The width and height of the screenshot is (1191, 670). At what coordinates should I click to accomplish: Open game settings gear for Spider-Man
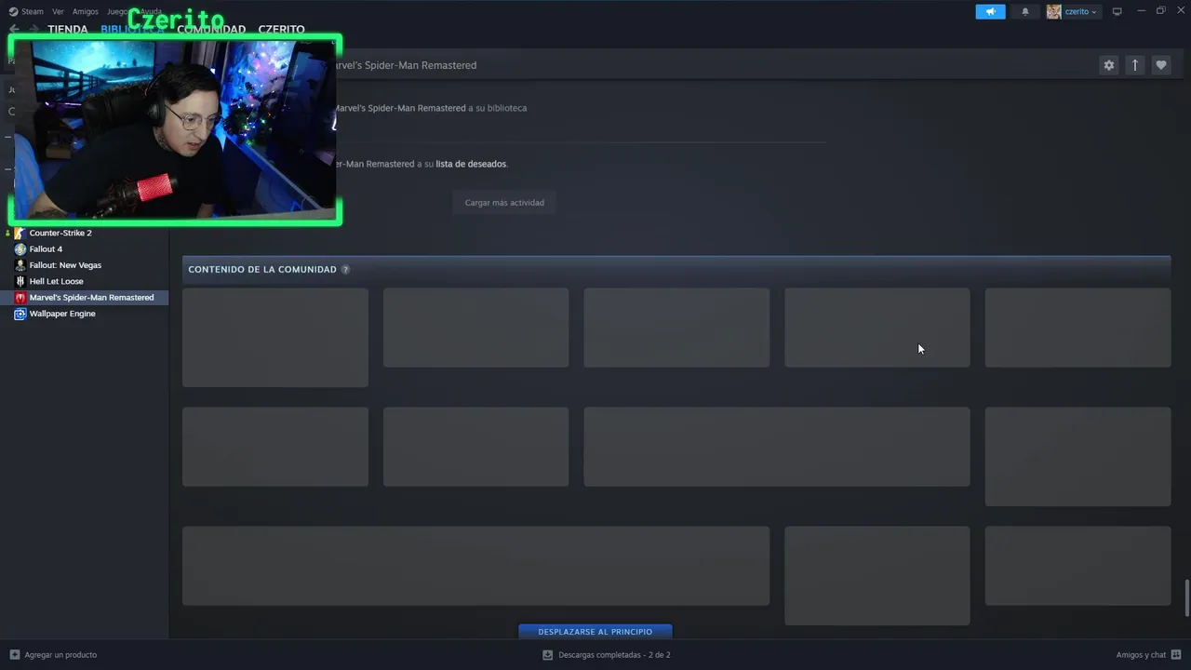1108,65
